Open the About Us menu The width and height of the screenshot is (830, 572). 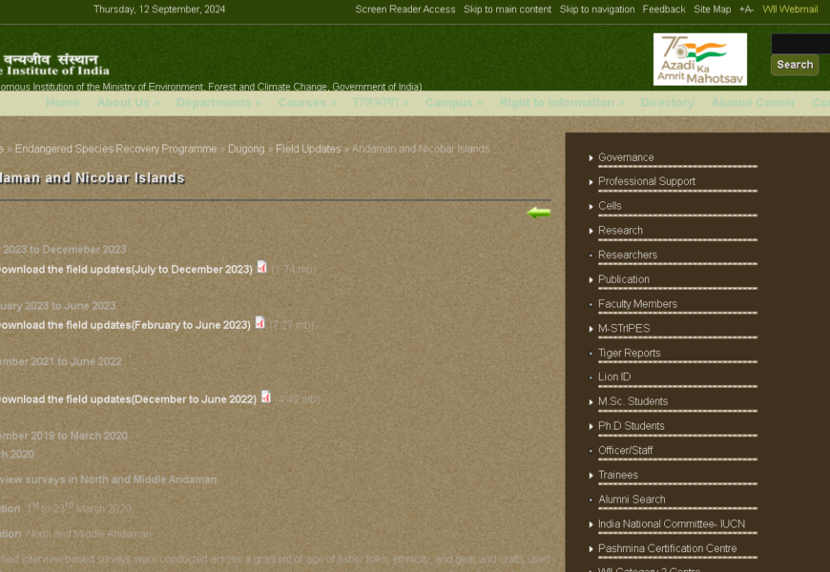(128, 103)
